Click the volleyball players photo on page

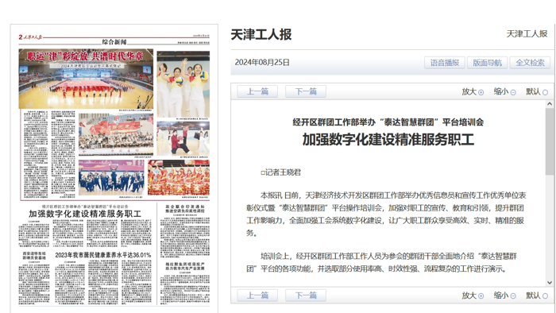click(183, 84)
